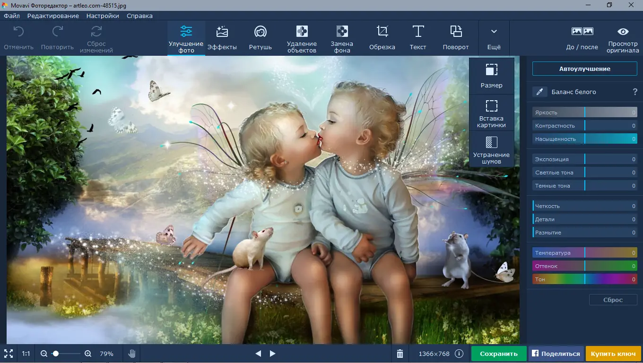643x363 pixels.
Task: Select the Текст tool
Action: (418, 37)
